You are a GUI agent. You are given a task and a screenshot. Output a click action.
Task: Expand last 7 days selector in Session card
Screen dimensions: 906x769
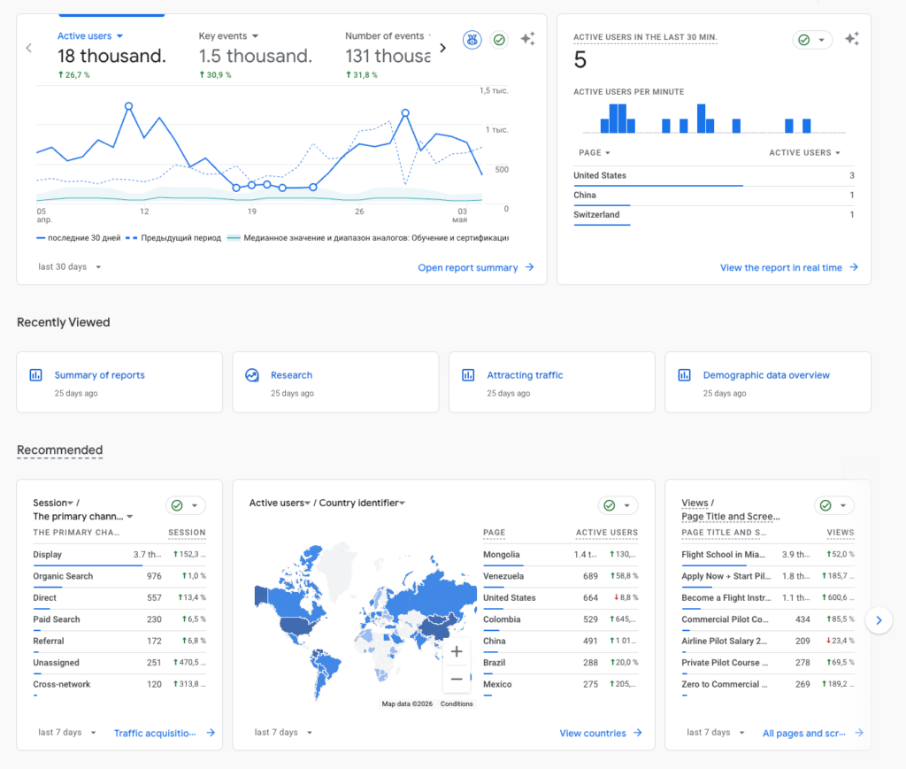coord(67,733)
